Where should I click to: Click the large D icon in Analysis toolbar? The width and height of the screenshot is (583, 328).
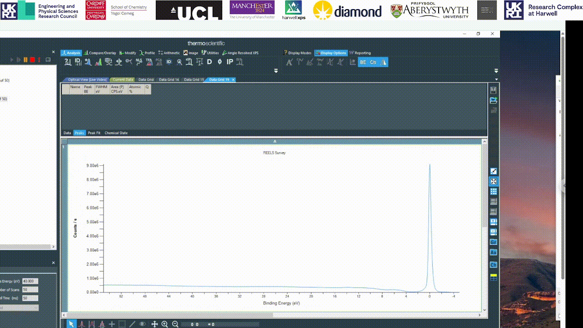pyautogui.click(x=210, y=62)
